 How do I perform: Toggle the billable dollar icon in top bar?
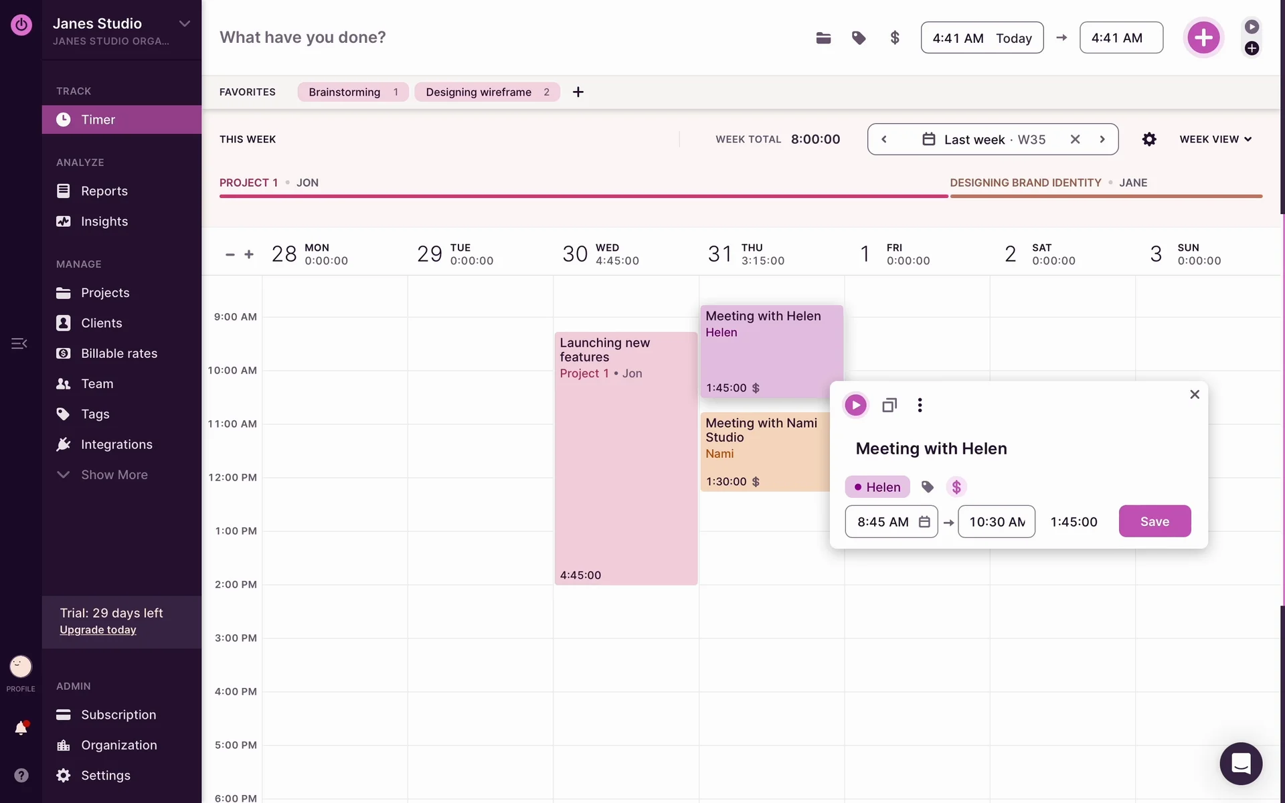click(895, 38)
